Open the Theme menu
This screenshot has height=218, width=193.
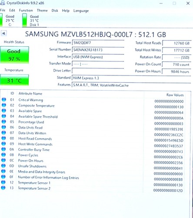(x=42, y=10)
